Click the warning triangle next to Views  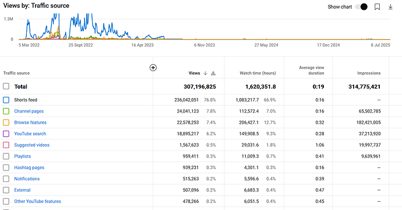pyautogui.click(x=213, y=73)
